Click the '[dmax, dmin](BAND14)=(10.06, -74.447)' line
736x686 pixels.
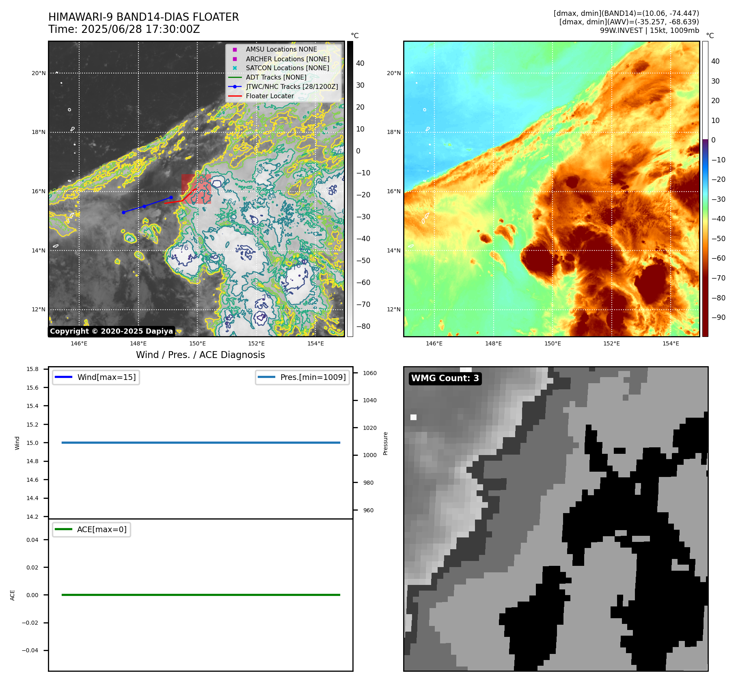click(626, 13)
